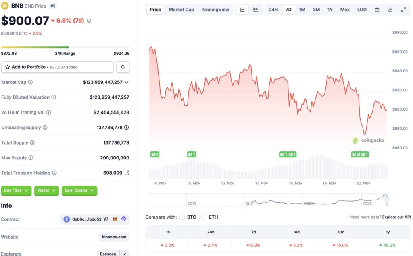Open the calendar date range picker
Image resolution: width=413 pixels, height=256 pixels.
point(377,9)
